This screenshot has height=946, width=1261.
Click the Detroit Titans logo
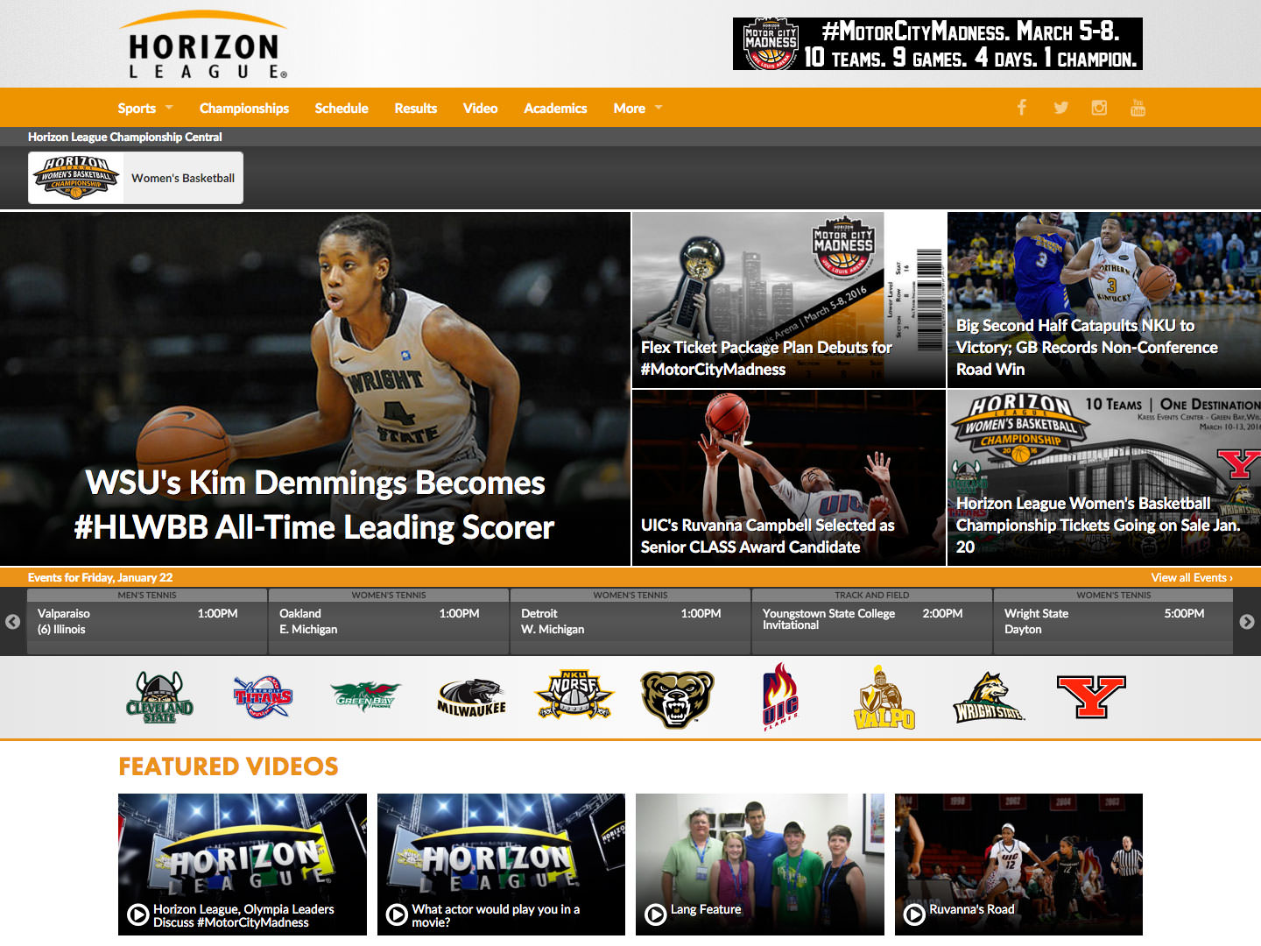pos(263,697)
